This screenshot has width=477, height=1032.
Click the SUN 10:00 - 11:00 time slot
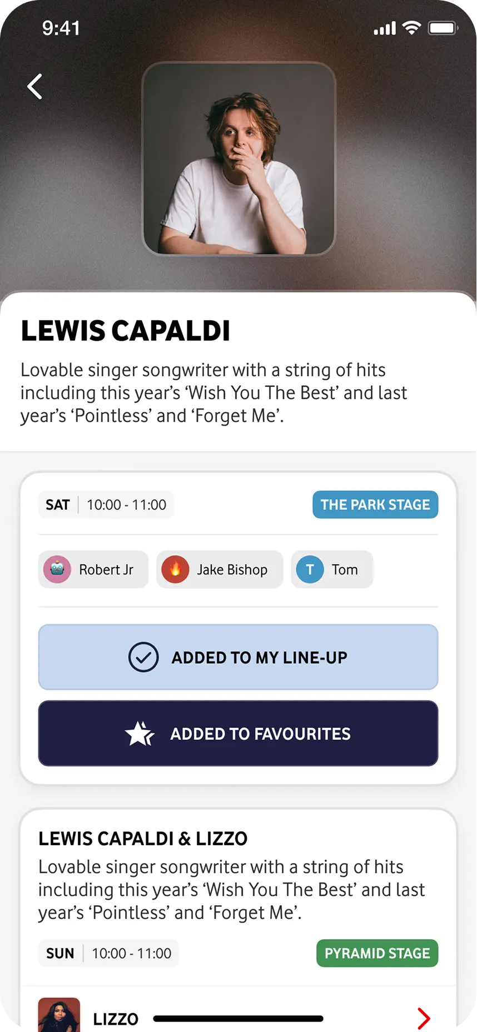coord(108,953)
